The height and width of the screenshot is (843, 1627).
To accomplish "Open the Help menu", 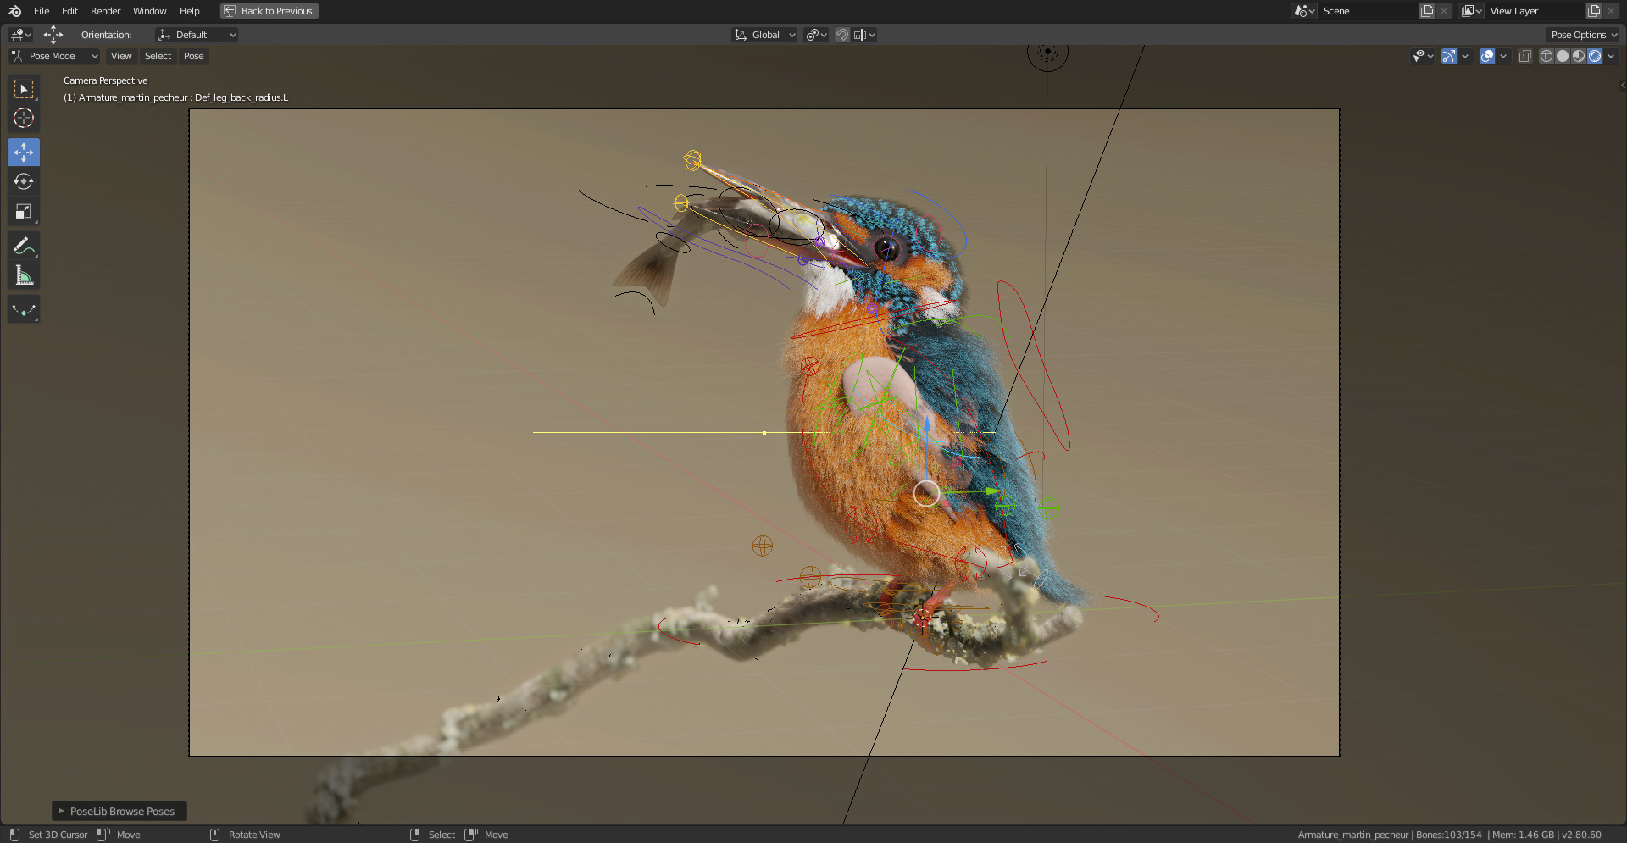I will tap(189, 11).
